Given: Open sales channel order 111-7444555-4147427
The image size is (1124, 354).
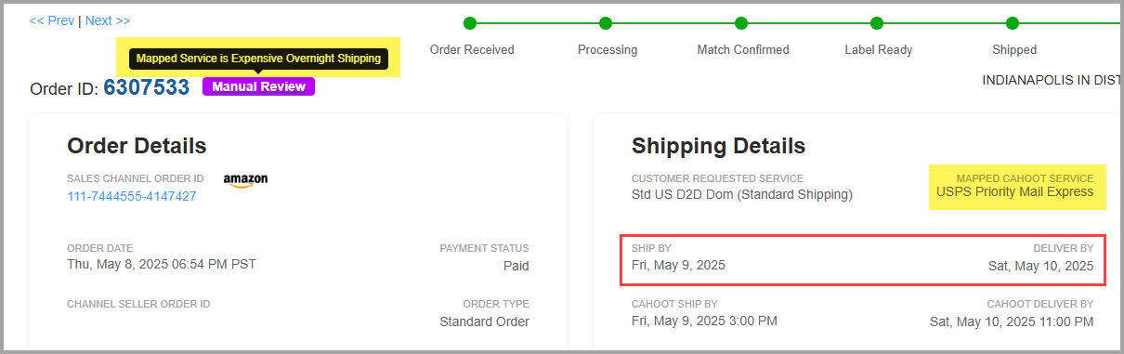Looking at the screenshot, I should coord(132,196).
